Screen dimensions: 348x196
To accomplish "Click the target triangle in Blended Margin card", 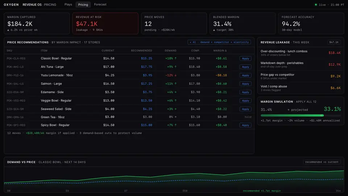I will (x=214, y=30).
